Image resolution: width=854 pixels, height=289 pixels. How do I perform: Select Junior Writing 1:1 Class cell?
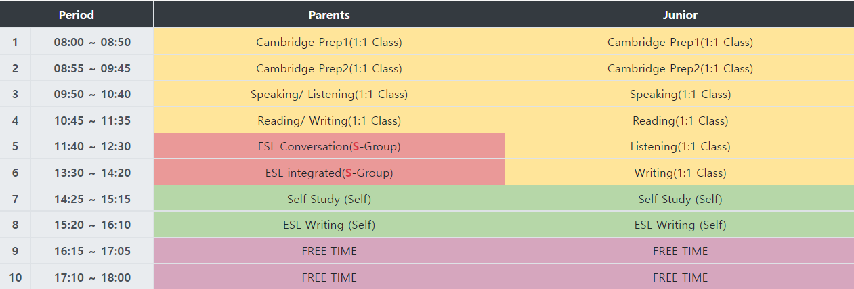coord(679,173)
